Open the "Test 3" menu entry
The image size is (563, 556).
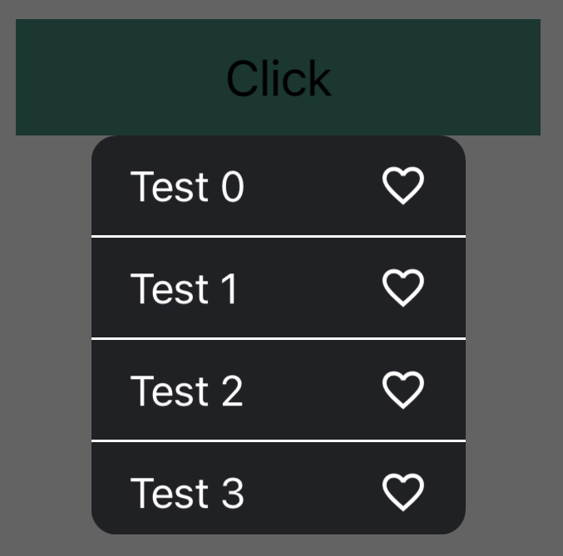click(x=188, y=492)
